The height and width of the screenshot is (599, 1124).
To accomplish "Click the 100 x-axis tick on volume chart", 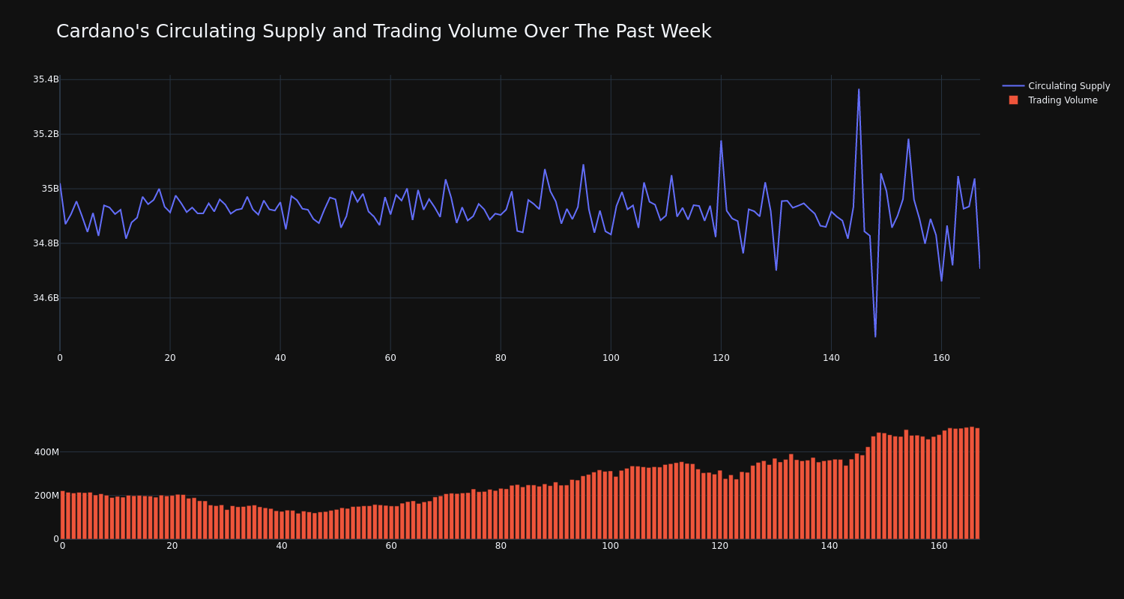I will click(611, 546).
